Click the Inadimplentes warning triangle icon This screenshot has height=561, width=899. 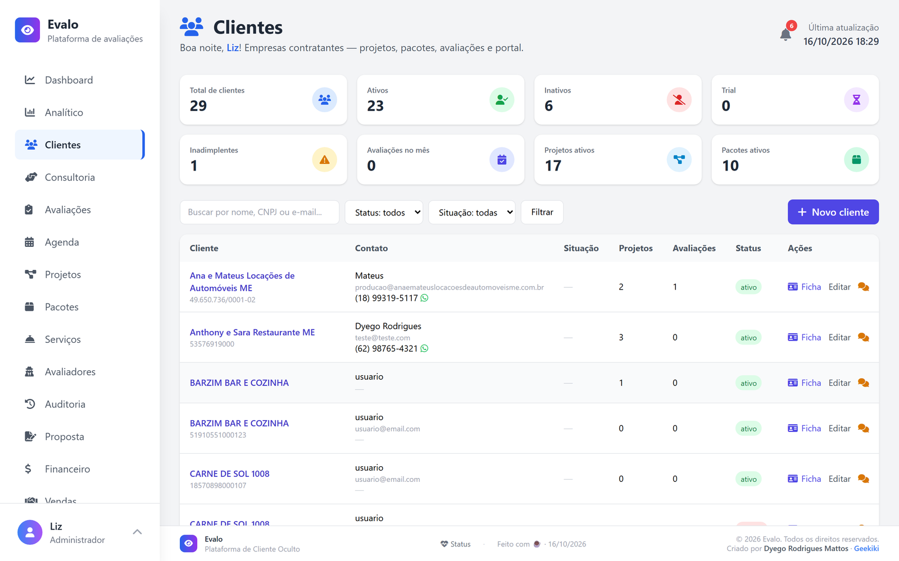point(325,160)
